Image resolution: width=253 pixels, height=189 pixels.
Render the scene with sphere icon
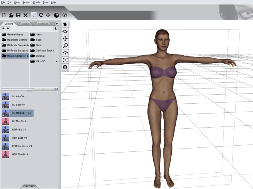click(x=56, y=15)
